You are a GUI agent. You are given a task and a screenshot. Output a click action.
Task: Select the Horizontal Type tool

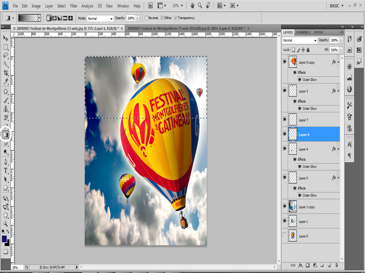click(x=6, y=170)
